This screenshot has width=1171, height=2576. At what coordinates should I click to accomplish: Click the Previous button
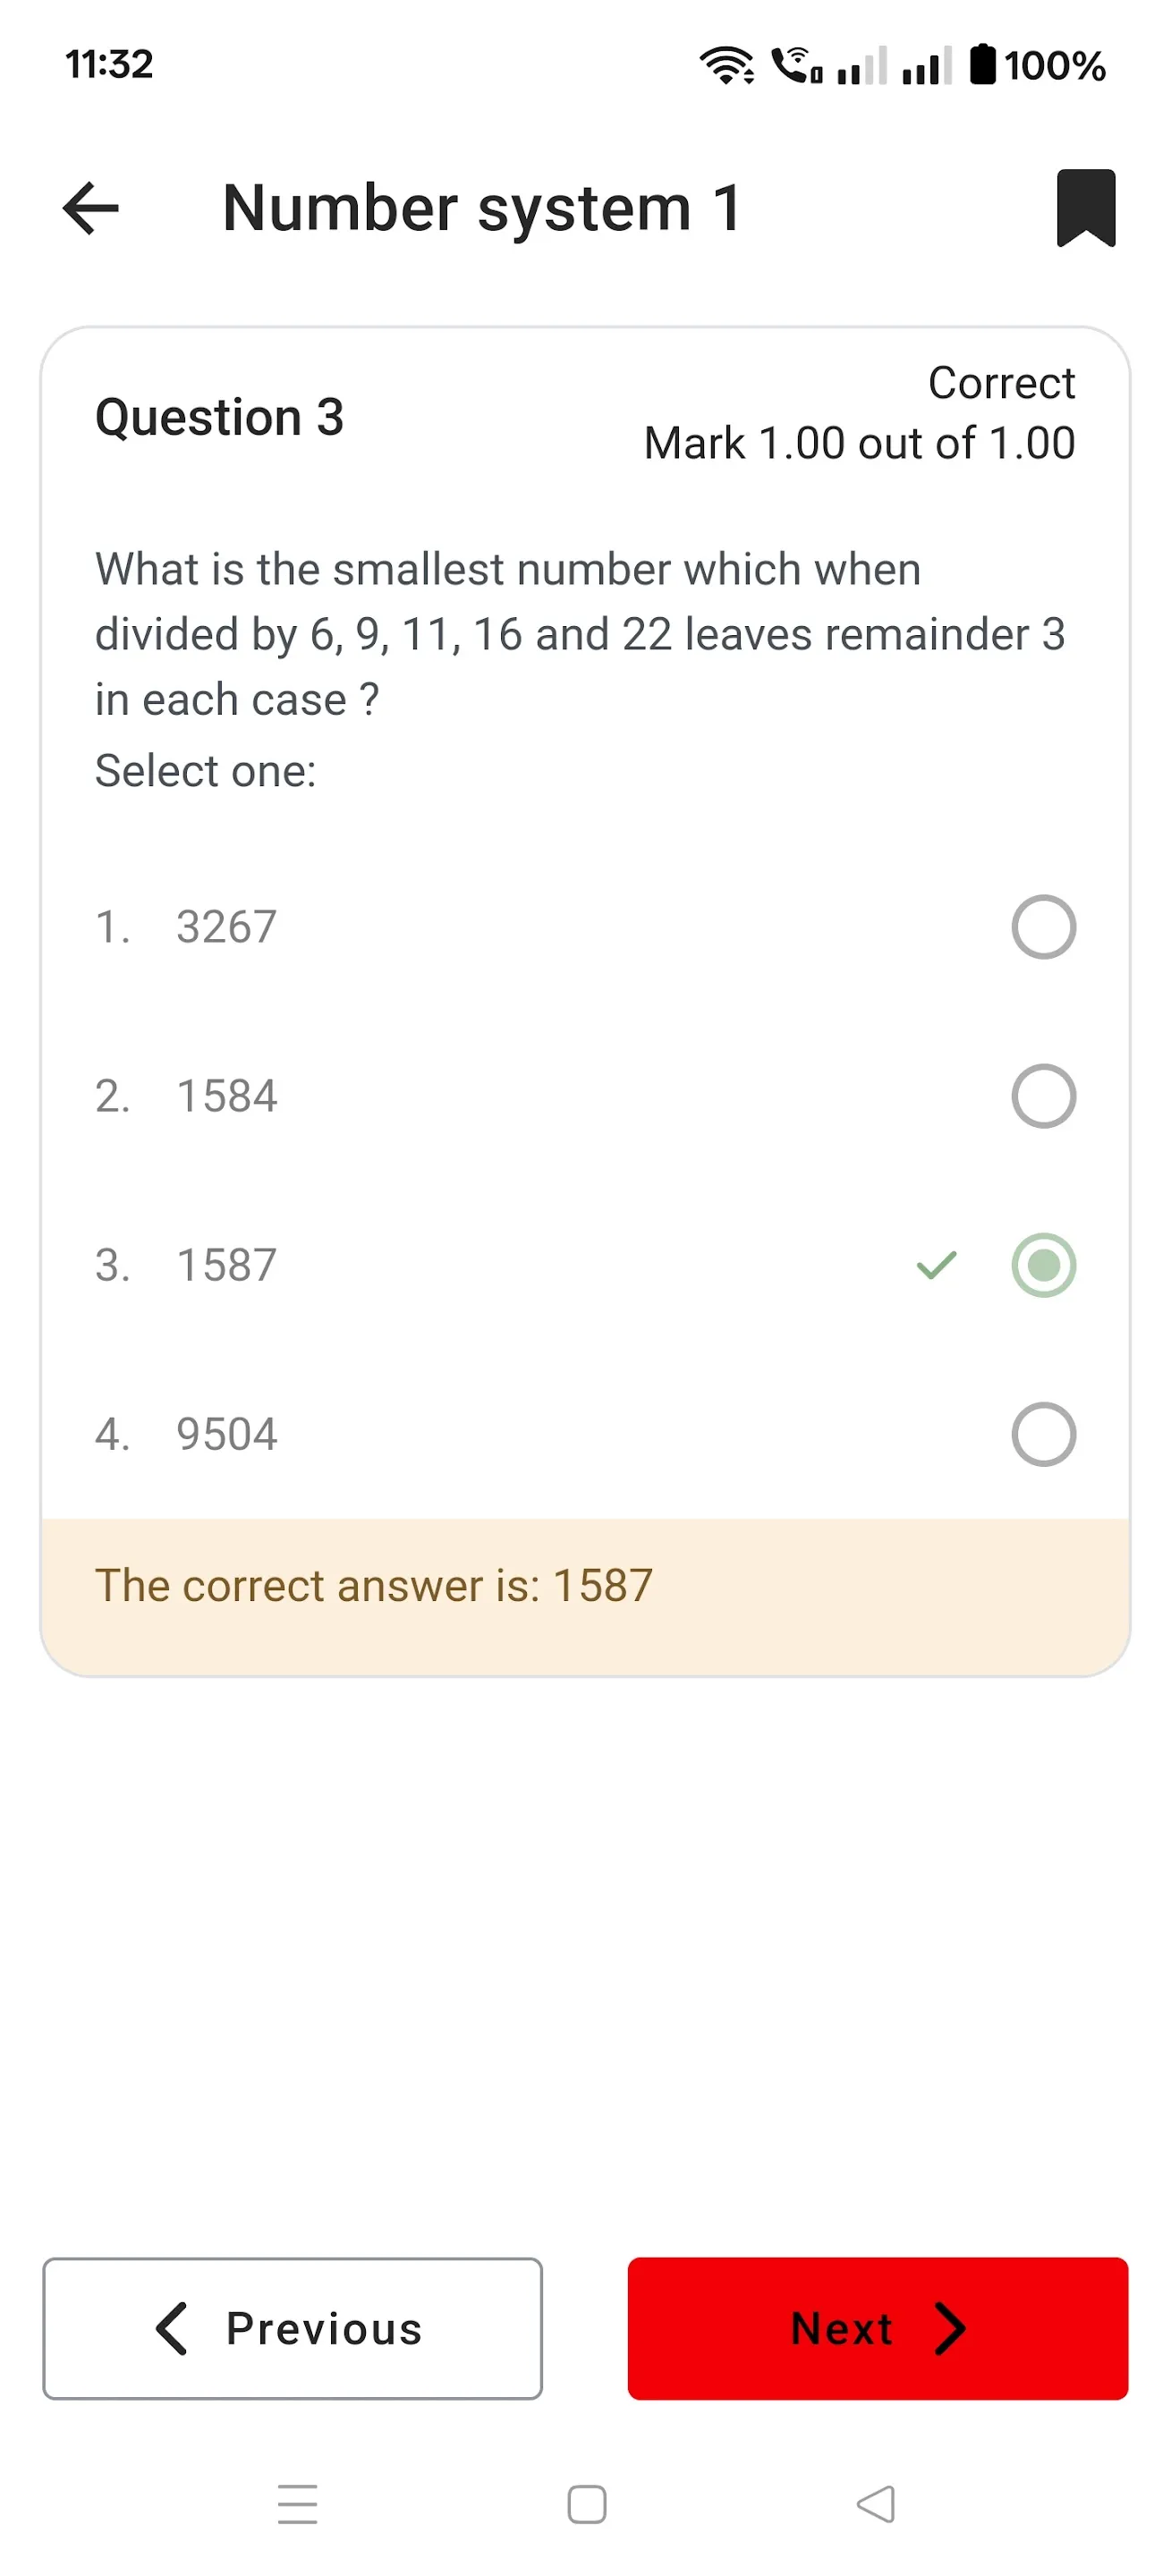pos(293,2328)
